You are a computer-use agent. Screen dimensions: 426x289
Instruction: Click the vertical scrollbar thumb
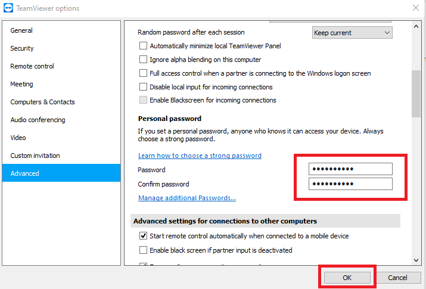[x=416, y=94]
